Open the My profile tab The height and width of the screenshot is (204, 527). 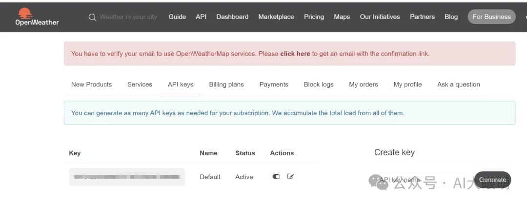coord(407,84)
